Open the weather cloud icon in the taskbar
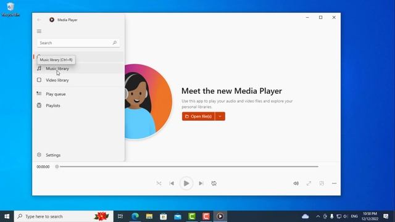 (305, 216)
